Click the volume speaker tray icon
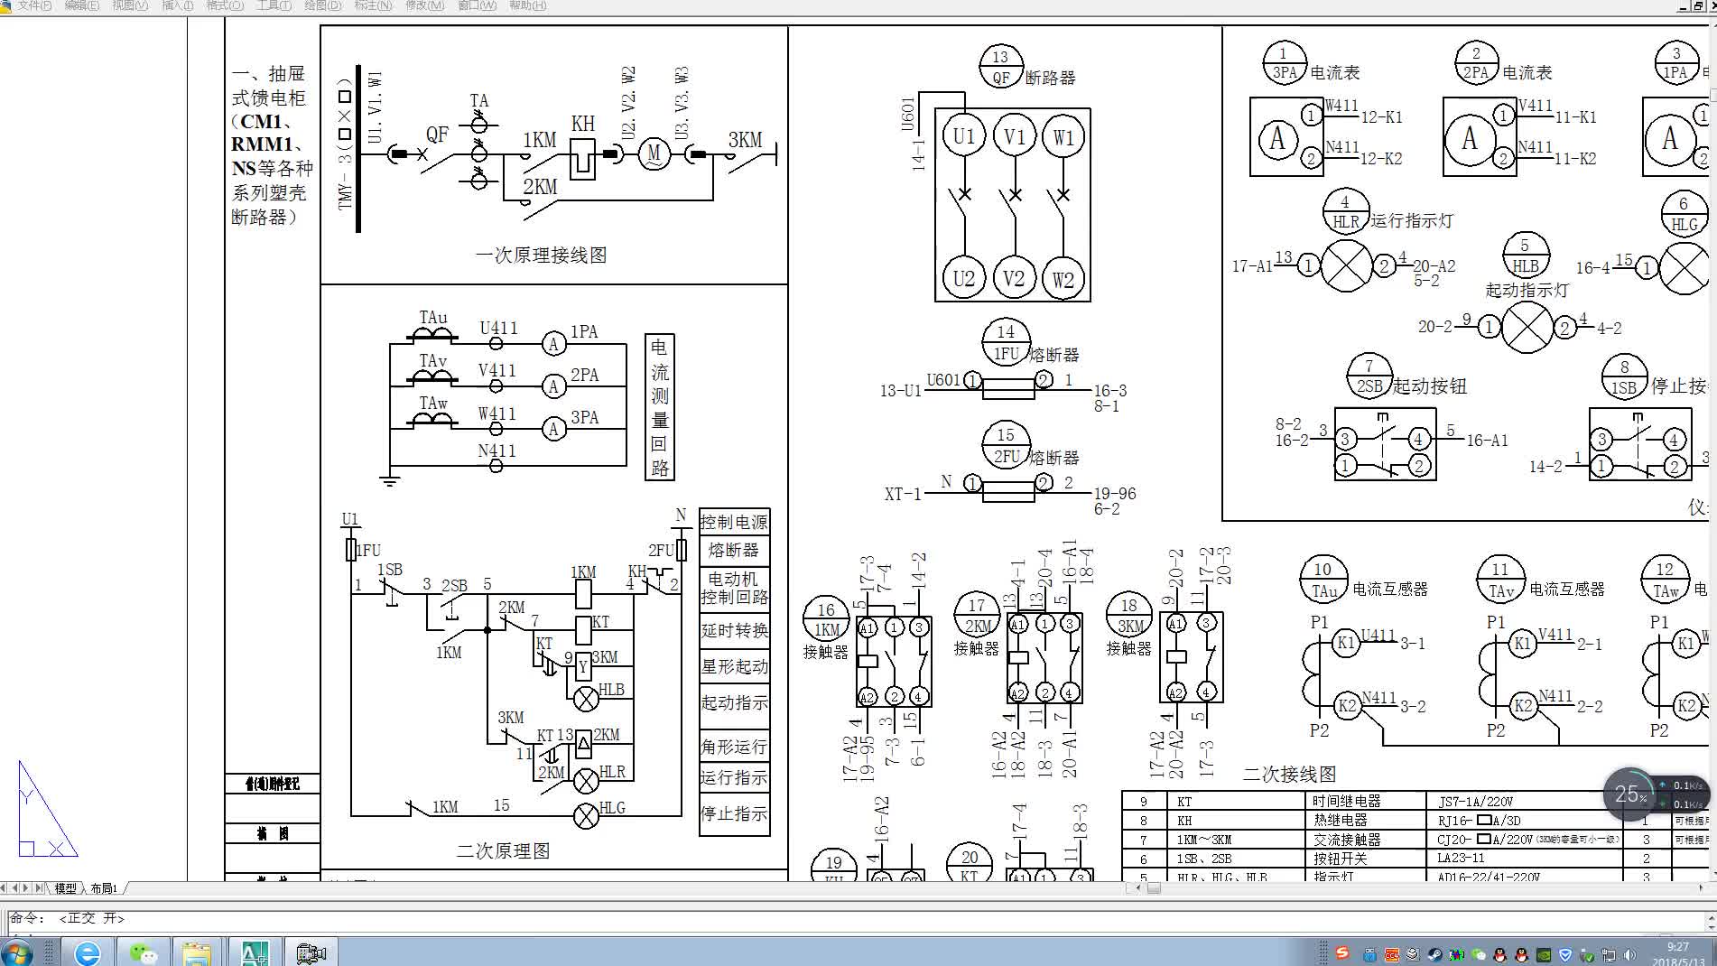 click(x=1630, y=954)
